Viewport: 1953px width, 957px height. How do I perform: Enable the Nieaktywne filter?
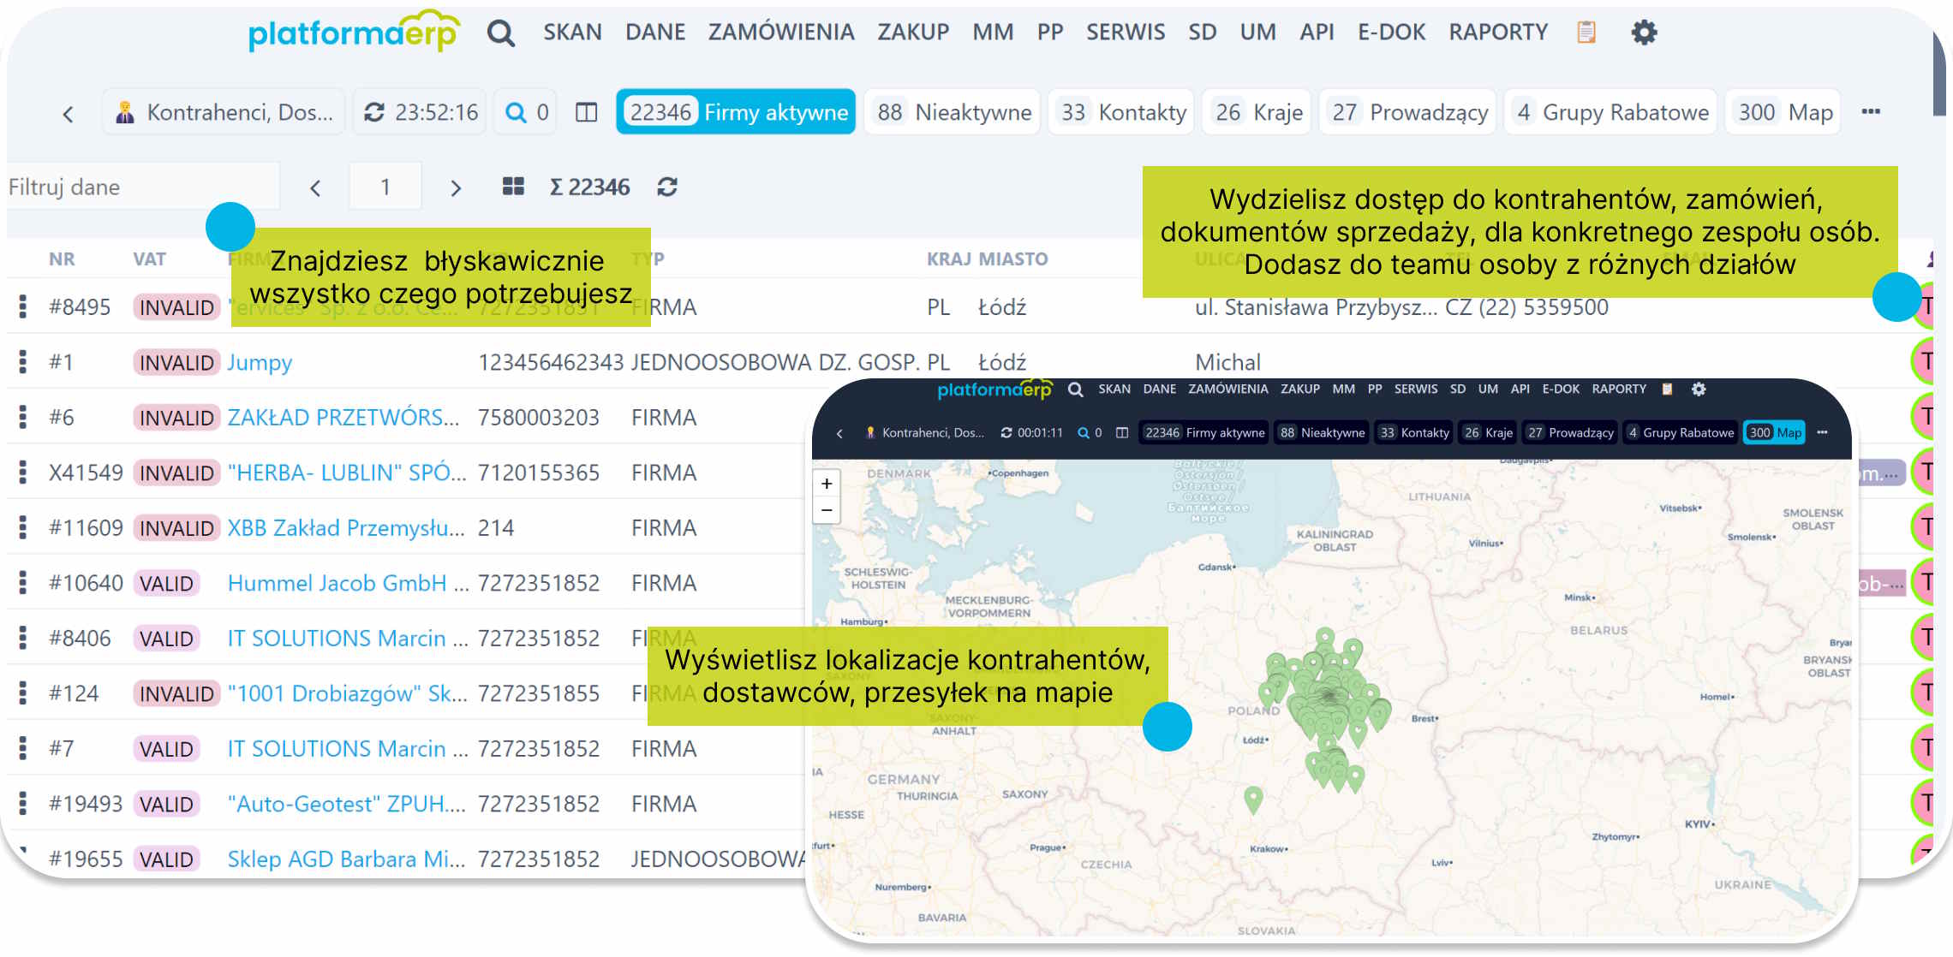951,111
